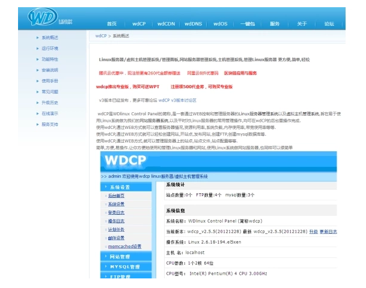Open 登录日志 in the WDCP panel menu
This screenshot has height=288, width=366.
116,212
